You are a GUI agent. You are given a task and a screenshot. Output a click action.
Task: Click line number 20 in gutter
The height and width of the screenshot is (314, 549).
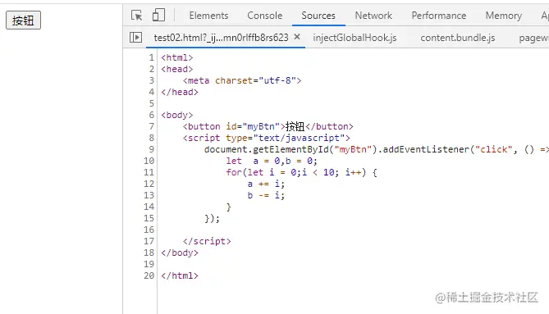point(149,275)
